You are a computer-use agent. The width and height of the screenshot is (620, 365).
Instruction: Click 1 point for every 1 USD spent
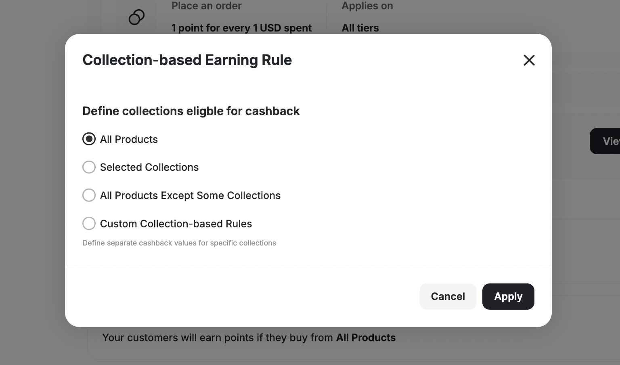241,27
